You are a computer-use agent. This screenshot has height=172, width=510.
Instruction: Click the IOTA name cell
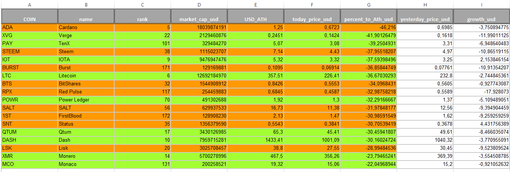pos(86,60)
